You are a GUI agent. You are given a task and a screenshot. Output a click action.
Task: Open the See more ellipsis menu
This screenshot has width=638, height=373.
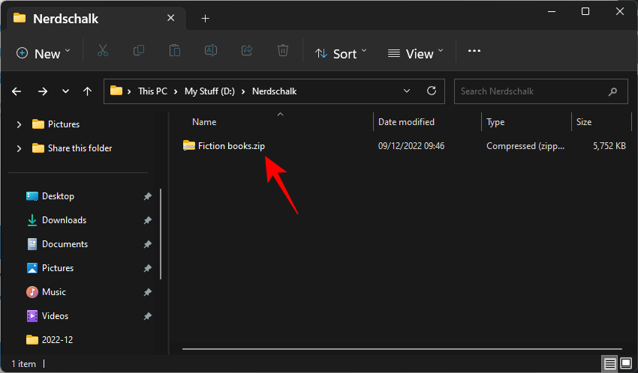pos(474,51)
